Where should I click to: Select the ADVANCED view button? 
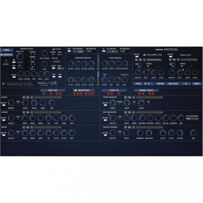7,54
